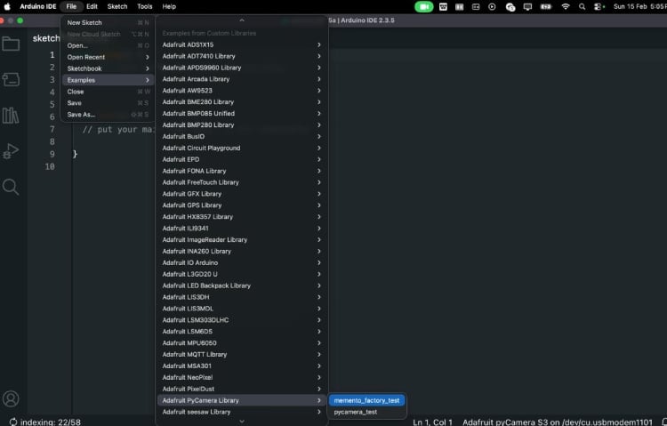Click Adafruit pyCamera S3 board status text
This screenshot has height=426, width=667.
pyautogui.click(x=558, y=422)
